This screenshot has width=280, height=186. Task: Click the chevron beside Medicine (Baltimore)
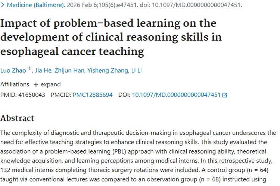click(3, 5)
